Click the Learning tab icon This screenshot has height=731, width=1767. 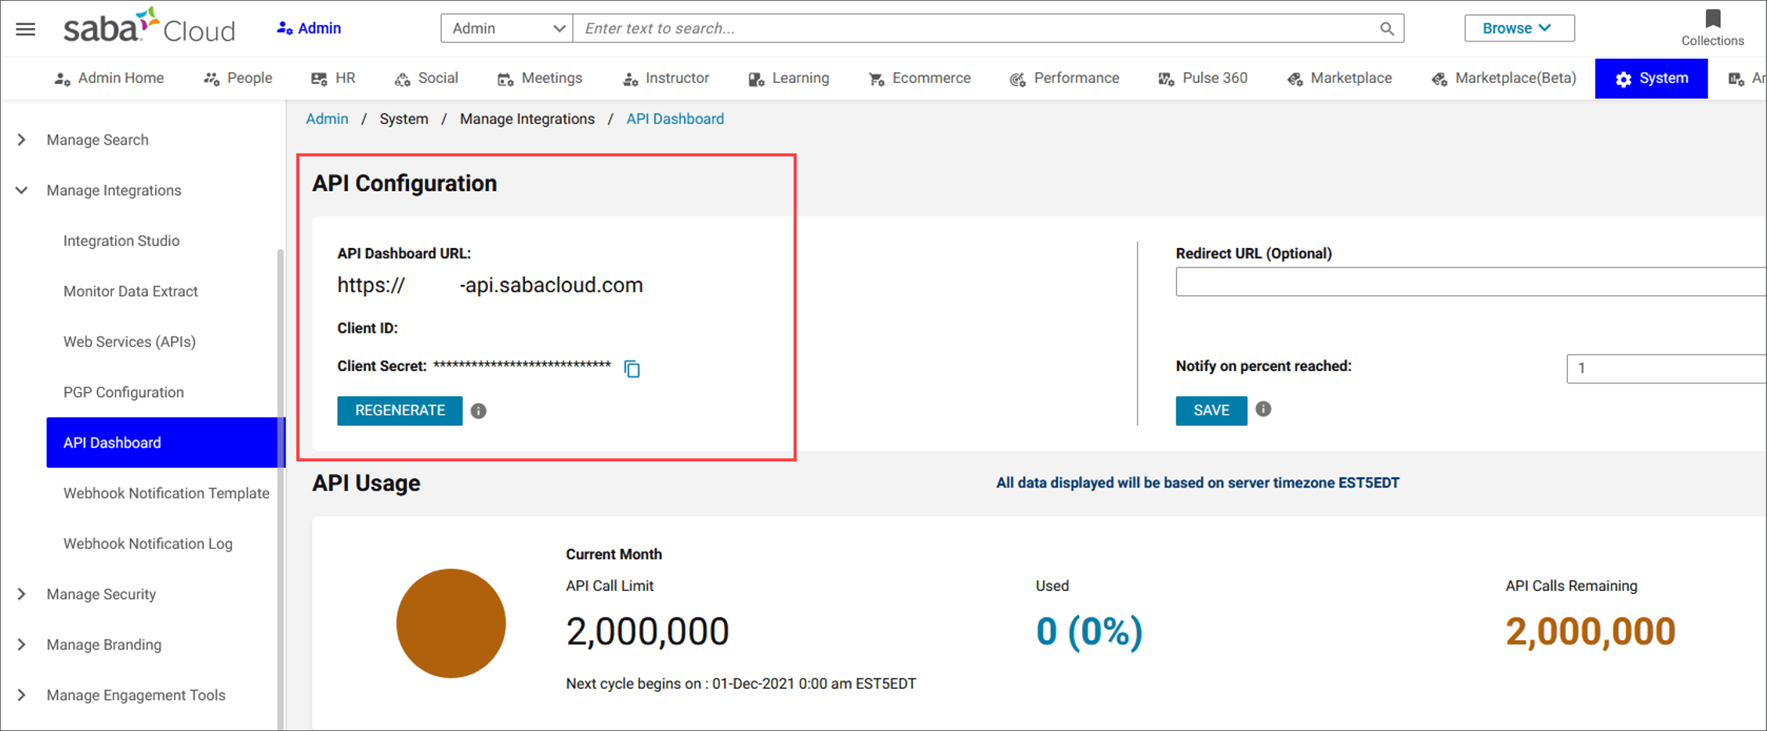(x=756, y=79)
